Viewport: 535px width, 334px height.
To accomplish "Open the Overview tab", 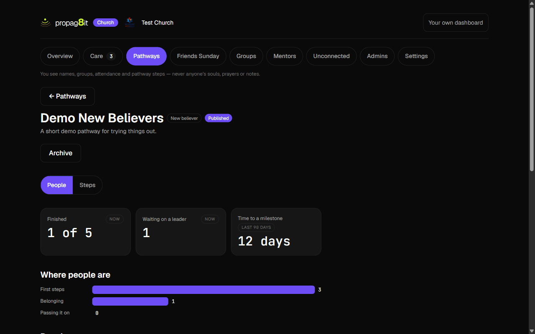I will click(x=60, y=56).
